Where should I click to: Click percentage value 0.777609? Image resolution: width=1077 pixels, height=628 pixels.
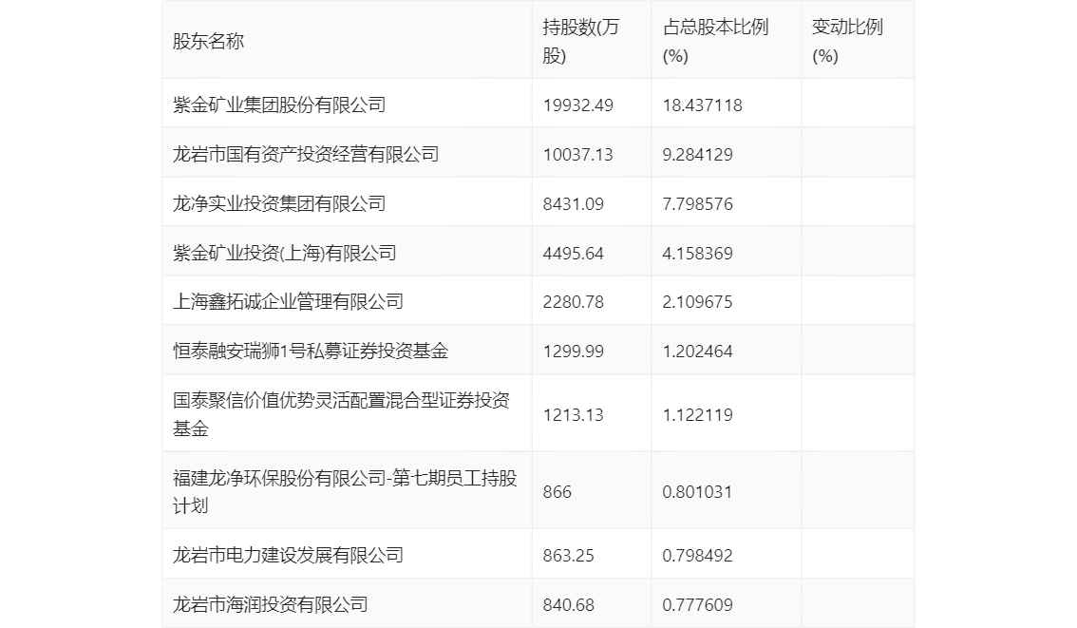tap(697, 604)
